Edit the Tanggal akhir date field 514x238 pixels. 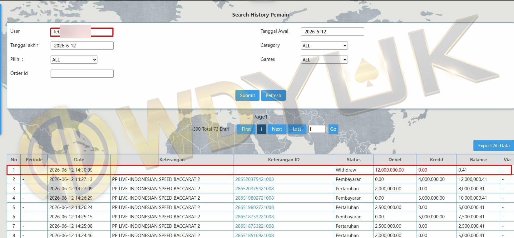click(82, 46)
